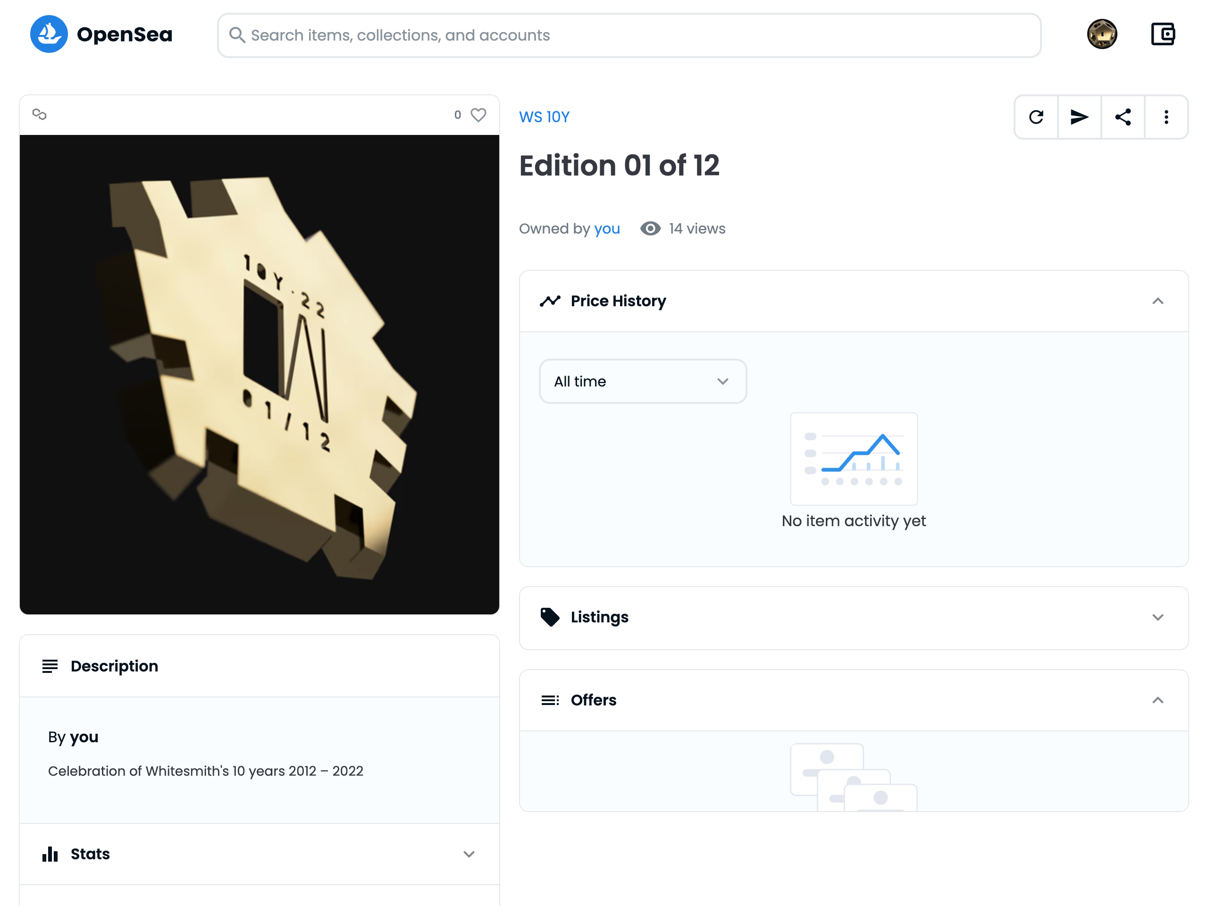Click the search items input field
This screenshot has width=1208, height=906.
coord(628,35)
